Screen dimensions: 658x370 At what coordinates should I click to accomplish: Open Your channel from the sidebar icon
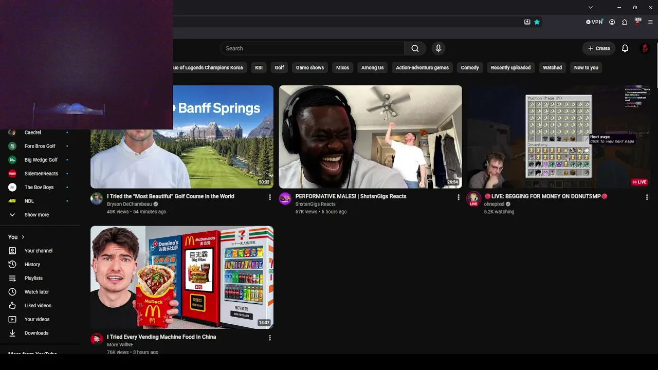12,251
